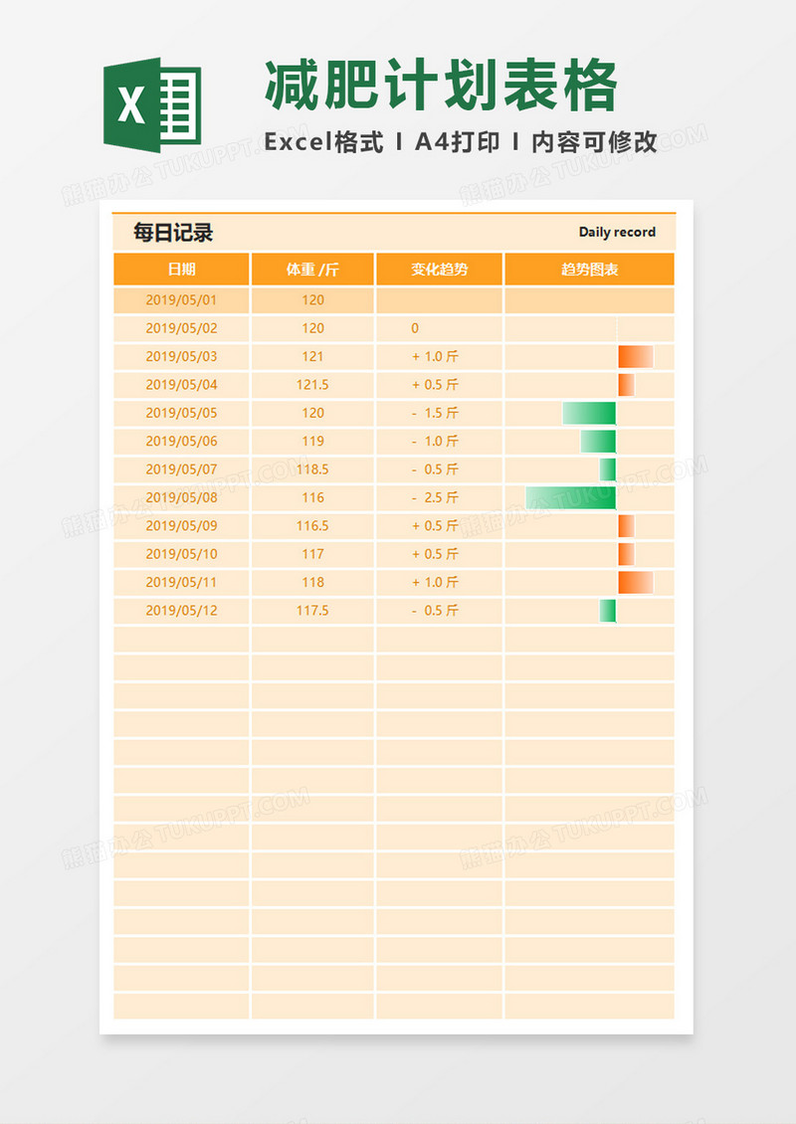The image size is (796, 1124).
Task: Select the change value 0 for 2019/05/02
Action: pos(415,328)
